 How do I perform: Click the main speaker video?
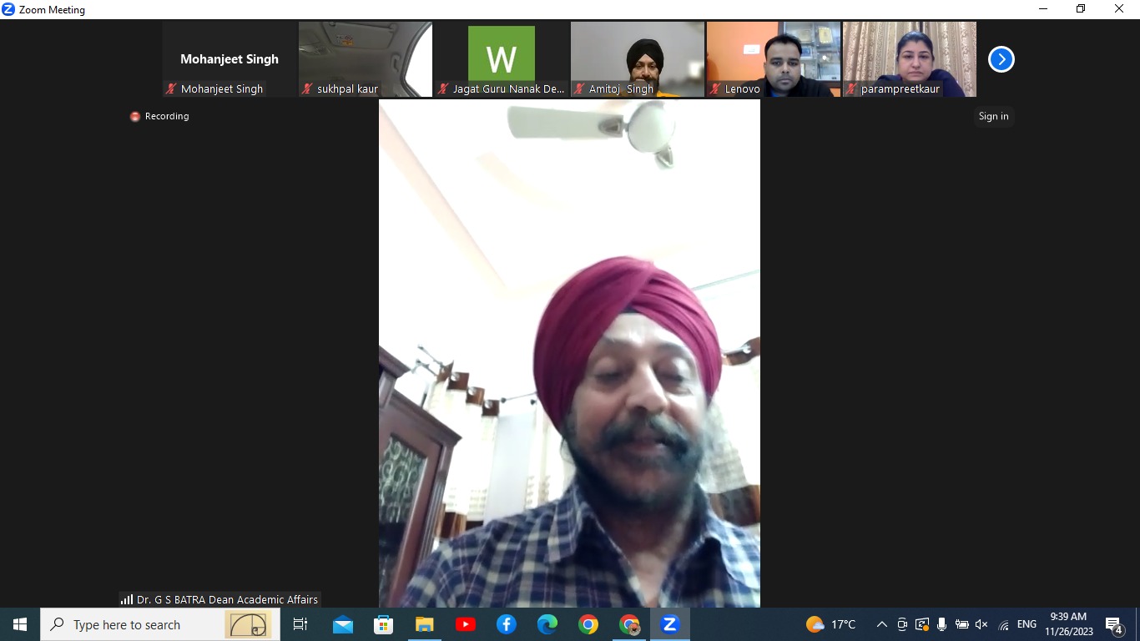pyautogui.click(x=569, y=353)
